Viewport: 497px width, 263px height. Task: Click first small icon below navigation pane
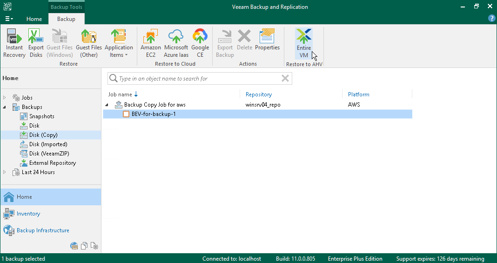[x=74, y=246]
